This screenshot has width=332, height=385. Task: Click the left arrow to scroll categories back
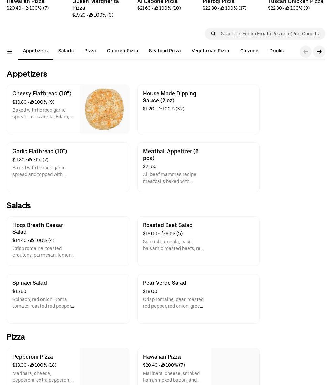point(305,52)
